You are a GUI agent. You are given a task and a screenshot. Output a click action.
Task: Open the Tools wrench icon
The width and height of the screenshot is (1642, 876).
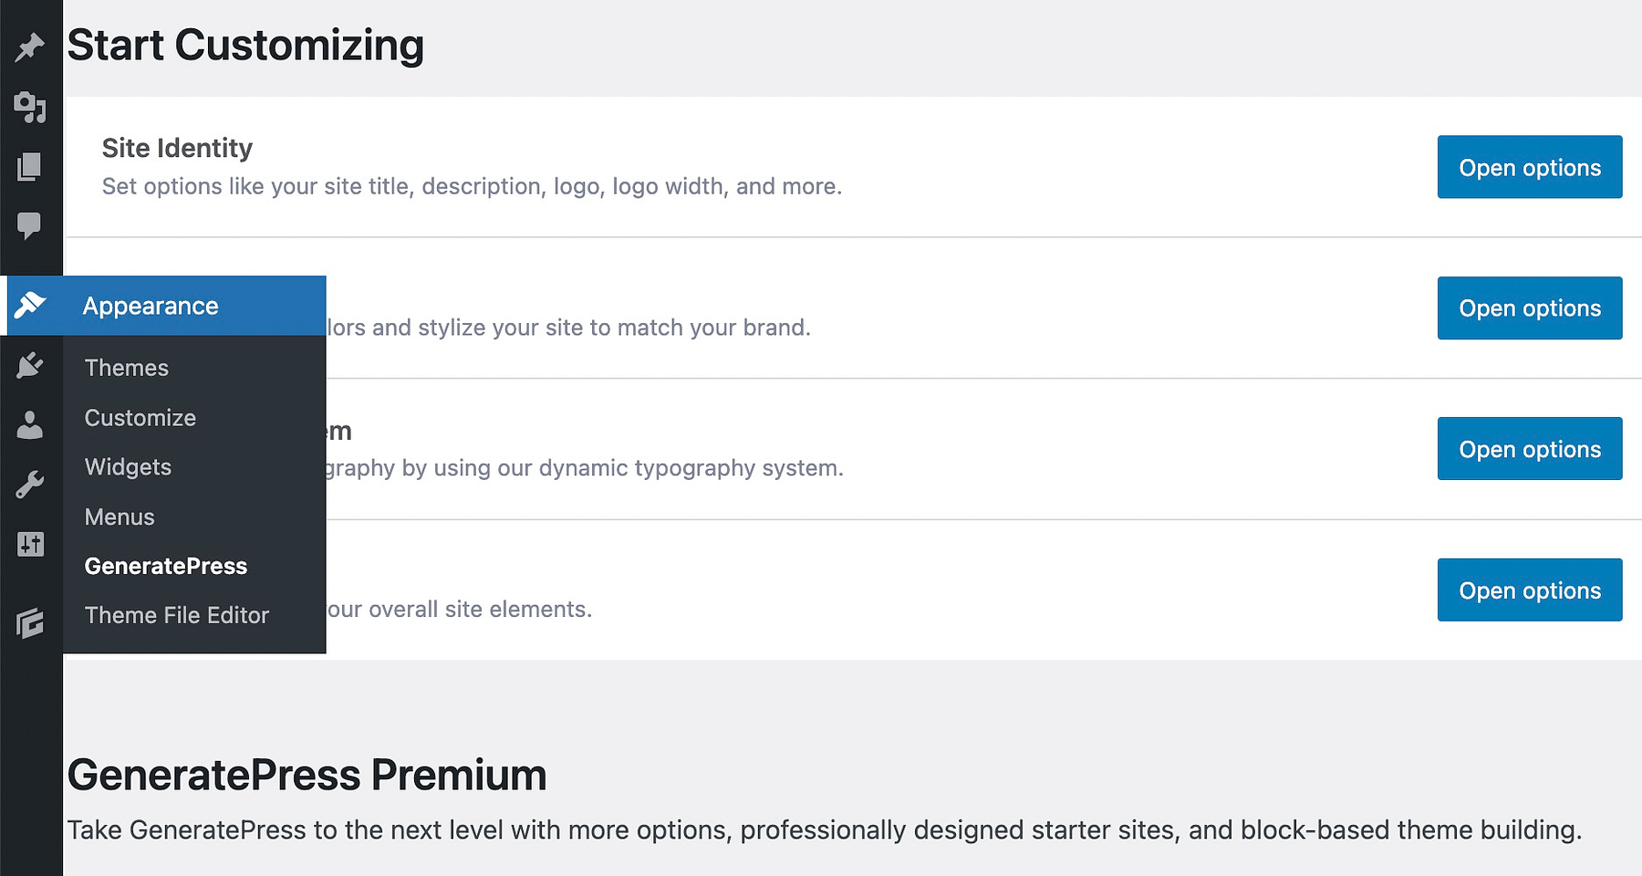pos(30,485)
